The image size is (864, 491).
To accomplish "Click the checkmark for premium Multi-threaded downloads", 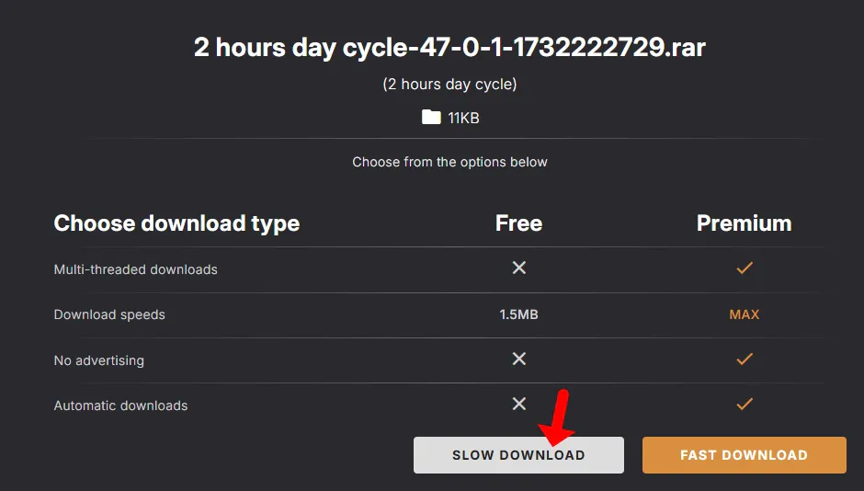I will point(745,268).
